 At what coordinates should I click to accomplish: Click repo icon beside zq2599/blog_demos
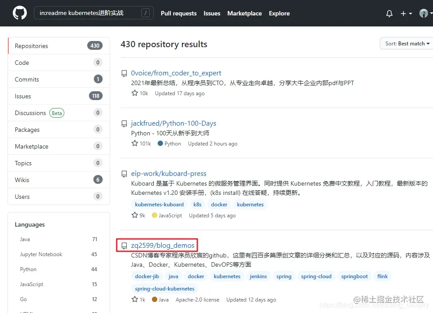click(124, 246)
